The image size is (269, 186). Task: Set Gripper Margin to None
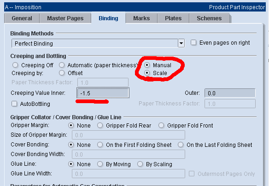[x=71, y=126]
